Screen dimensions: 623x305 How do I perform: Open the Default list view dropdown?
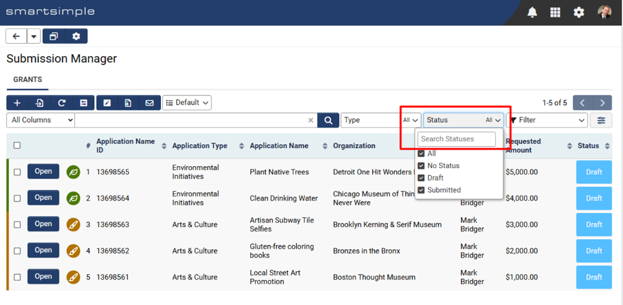tap(186, 103)
